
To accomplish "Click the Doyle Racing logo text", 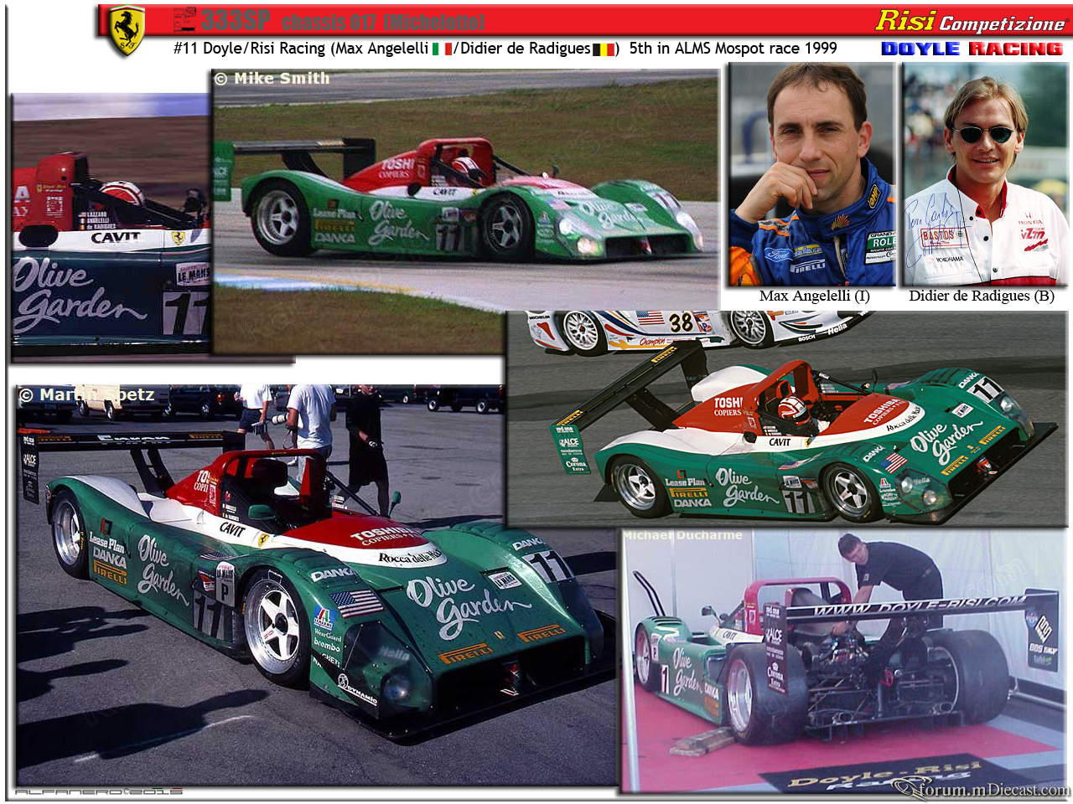I will tap(972, 49).
